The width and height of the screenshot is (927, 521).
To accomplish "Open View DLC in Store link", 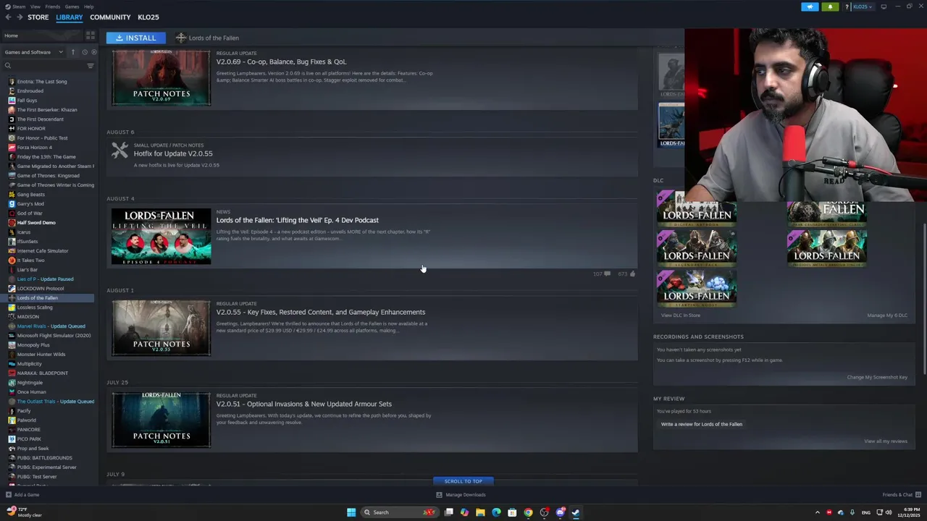I will 681,315.
